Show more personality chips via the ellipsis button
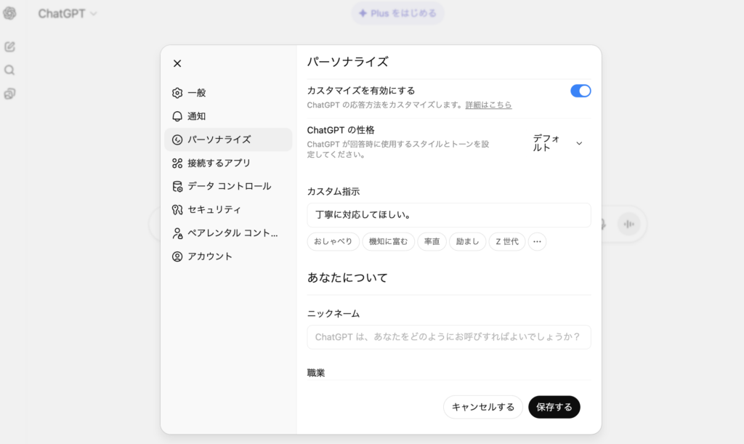The width and height of the screenshot is (744, 444). [537, 242]
